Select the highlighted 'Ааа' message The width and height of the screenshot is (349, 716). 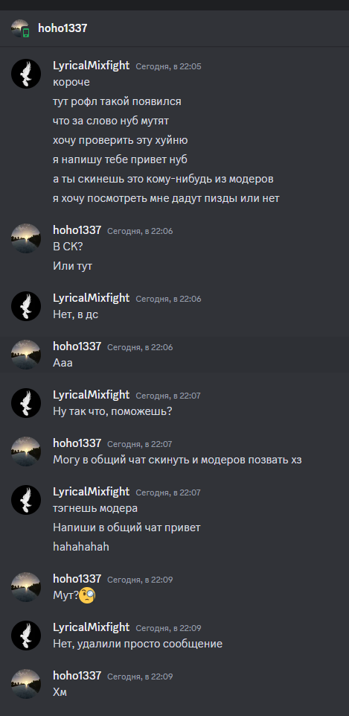(x=174, y=355)
